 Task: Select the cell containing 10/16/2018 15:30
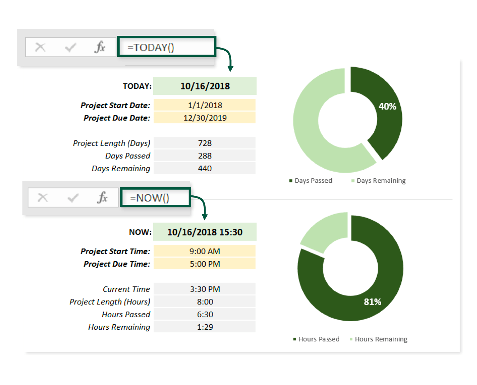205,232
